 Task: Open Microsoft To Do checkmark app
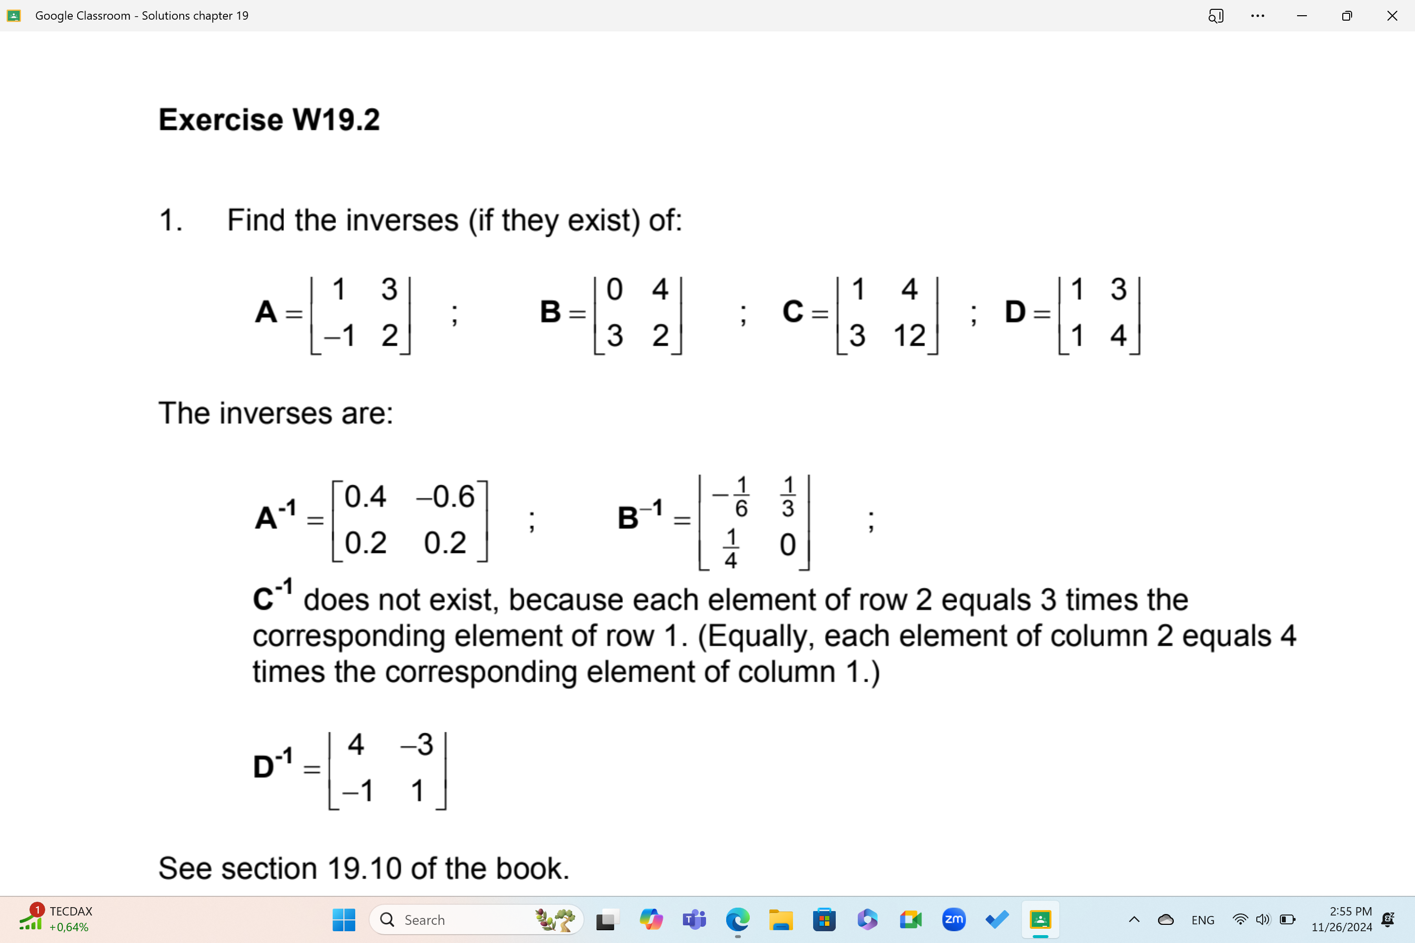[997, 919]
